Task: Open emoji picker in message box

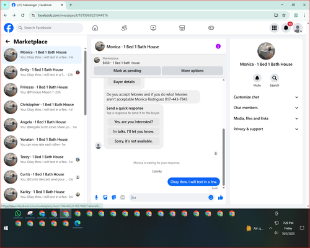Action: tap(211, 197)
